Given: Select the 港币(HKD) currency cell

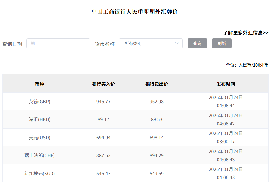Looking at the screenshot, I should (x=40, y=119).
